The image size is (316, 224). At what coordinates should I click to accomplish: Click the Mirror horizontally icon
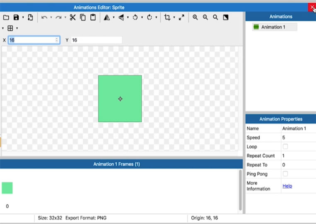[107, 17]
